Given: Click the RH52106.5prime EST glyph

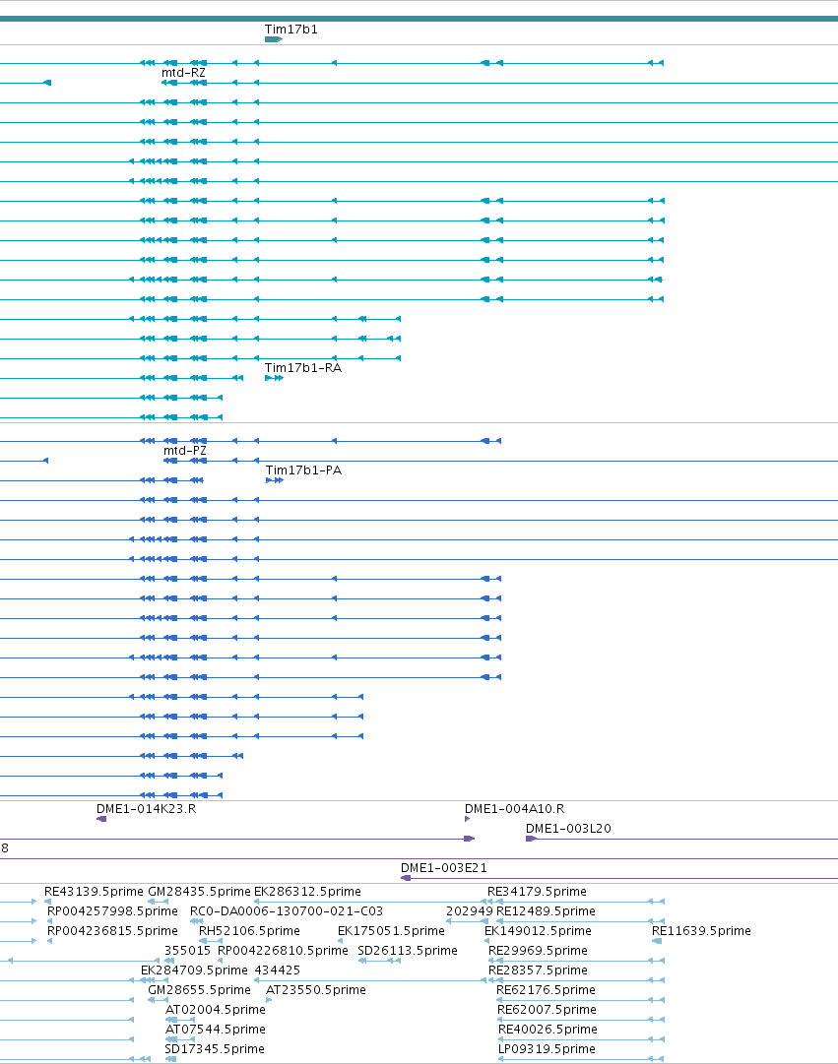Looking at the screenshot, I should [211, 941].
